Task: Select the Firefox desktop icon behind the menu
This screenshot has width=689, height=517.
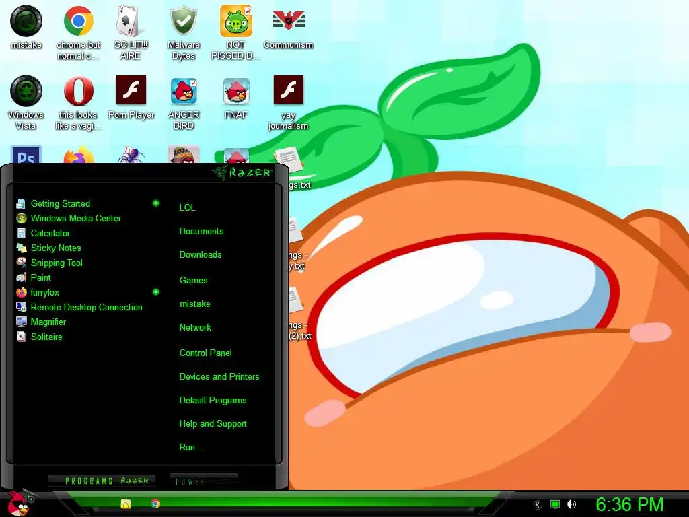Action: coord(78,155)
